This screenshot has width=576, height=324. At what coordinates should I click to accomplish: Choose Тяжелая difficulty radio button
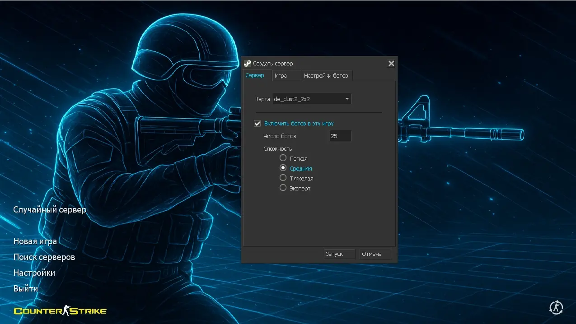[x=283, y=178]
